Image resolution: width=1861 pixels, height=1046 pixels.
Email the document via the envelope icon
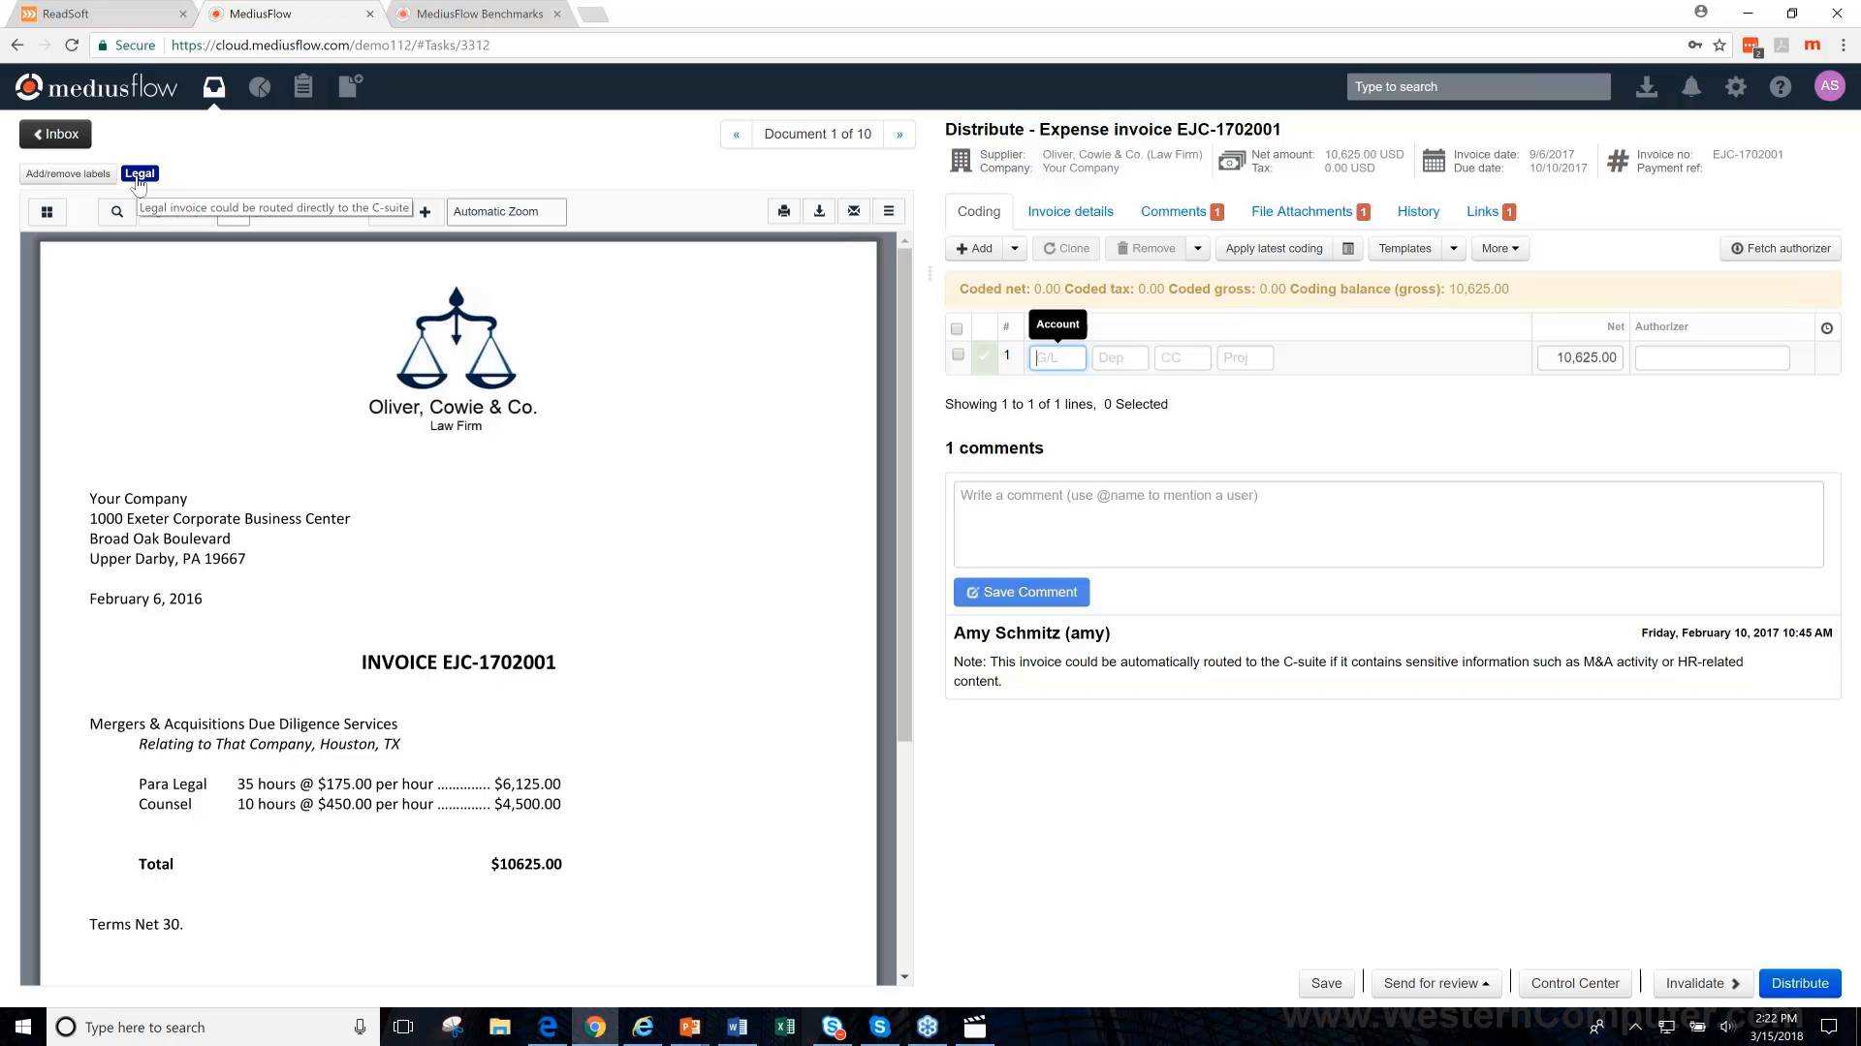coord(854,210)
